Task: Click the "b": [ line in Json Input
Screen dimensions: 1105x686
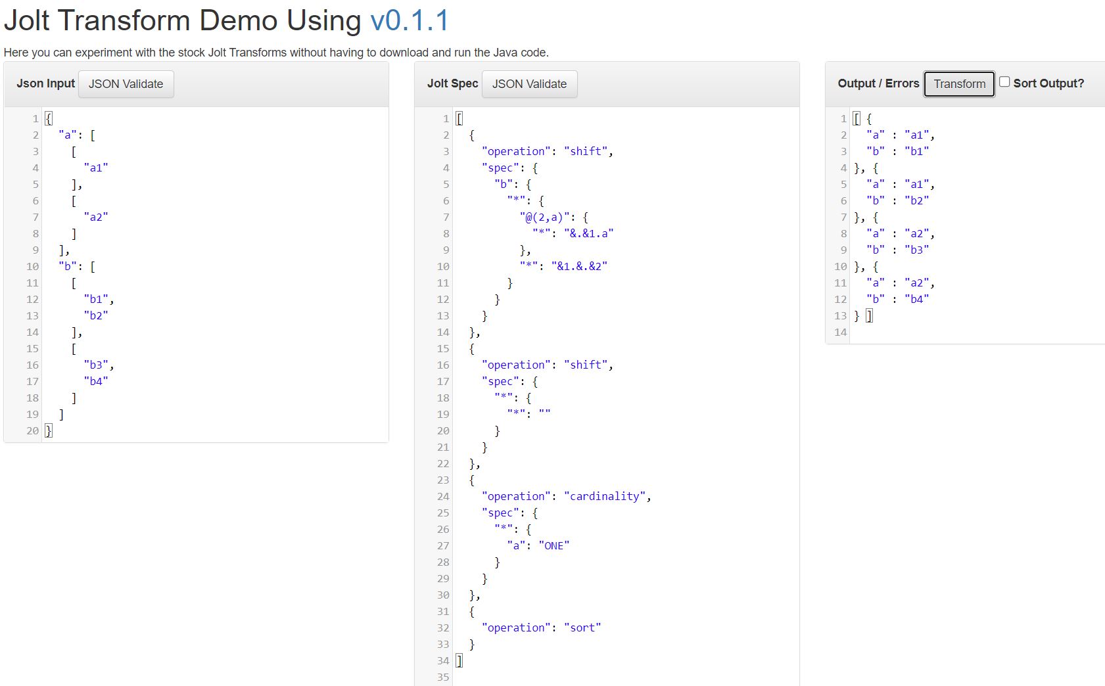Action: 77,266
